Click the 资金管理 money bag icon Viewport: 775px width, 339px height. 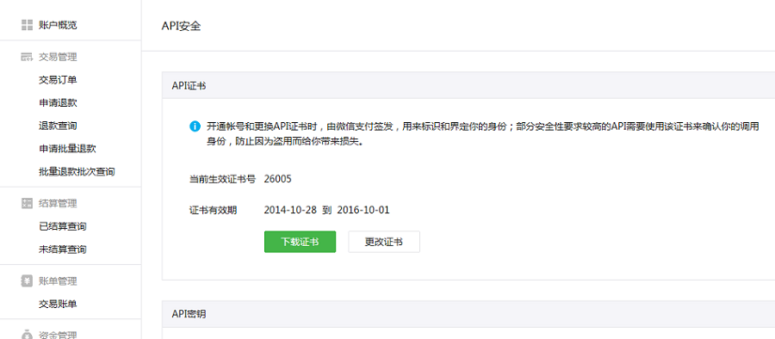click(27, 335)
